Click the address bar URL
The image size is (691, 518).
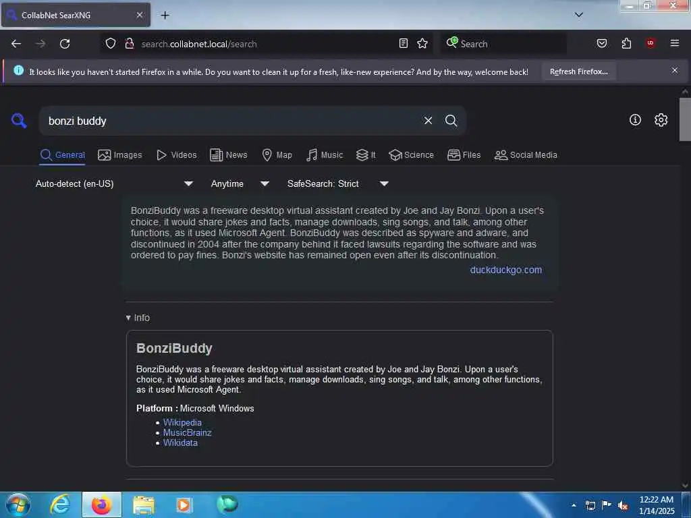point(199,44)
